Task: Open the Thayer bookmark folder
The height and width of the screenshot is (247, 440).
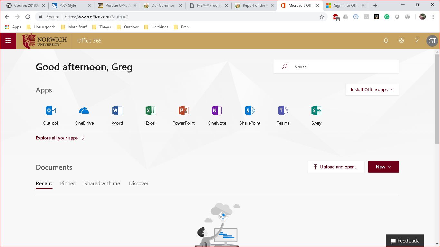Action: [101, 27]
